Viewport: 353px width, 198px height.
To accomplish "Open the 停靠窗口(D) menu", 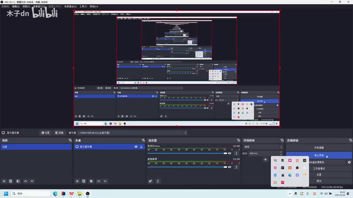I will pos(40,6).
